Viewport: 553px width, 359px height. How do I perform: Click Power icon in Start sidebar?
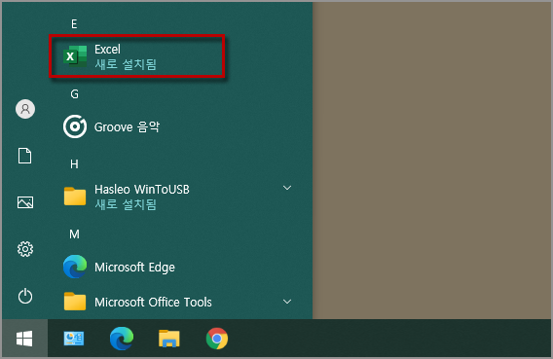pyautogui.click(x=25, y=296)
